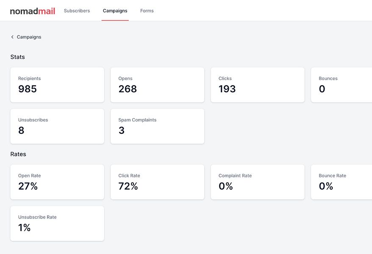The image size is (372, 254).
Task: Click the Spam Complaints label
Action: coord(137,120)
